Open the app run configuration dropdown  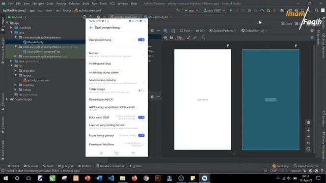[x=191, y=10]
